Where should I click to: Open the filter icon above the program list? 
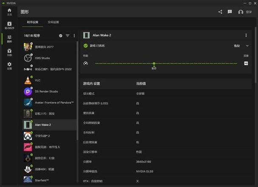[68, 36]
